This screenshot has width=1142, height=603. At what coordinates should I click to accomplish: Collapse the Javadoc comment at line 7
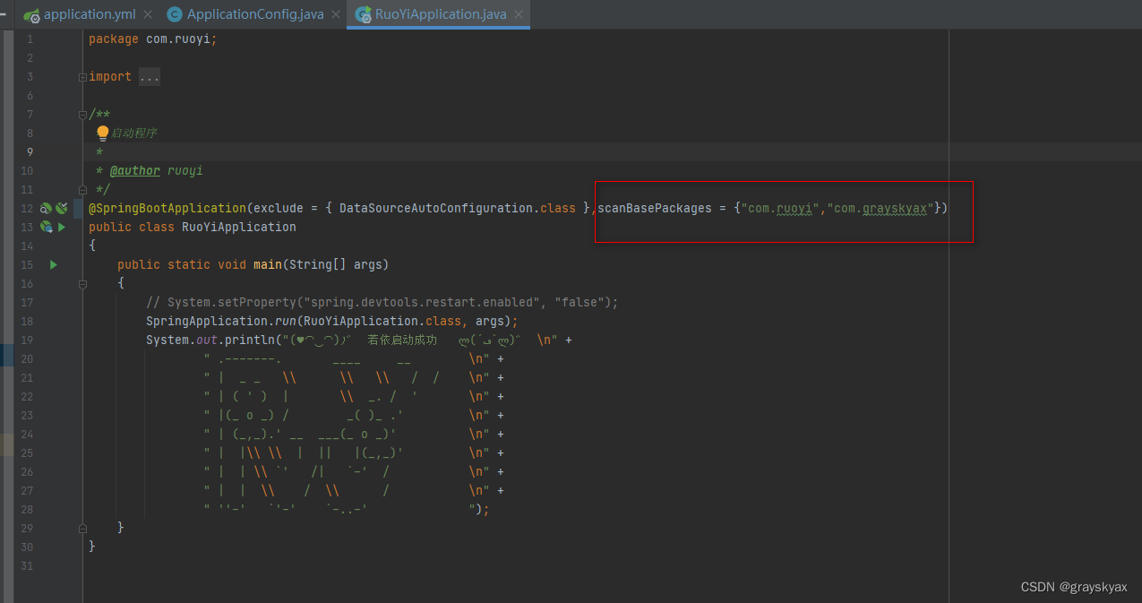pos(82,114)
